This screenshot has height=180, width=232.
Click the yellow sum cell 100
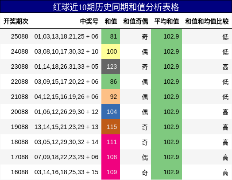click(x=111, y=51)
